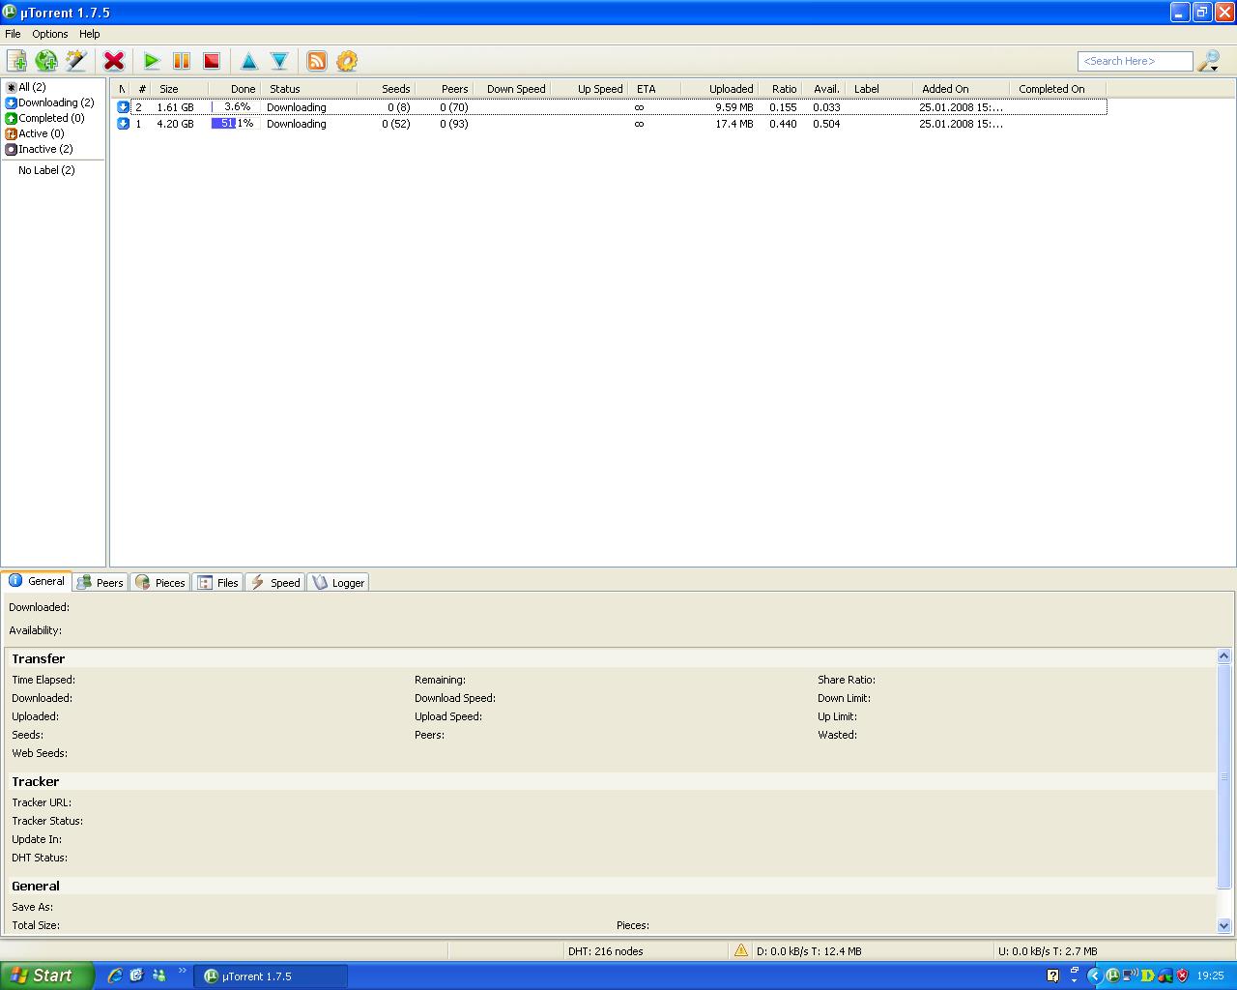Sort by the Up Speed column header

click(x=590, y=89)
